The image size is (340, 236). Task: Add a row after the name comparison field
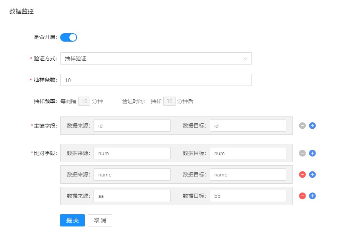[312, 175]
